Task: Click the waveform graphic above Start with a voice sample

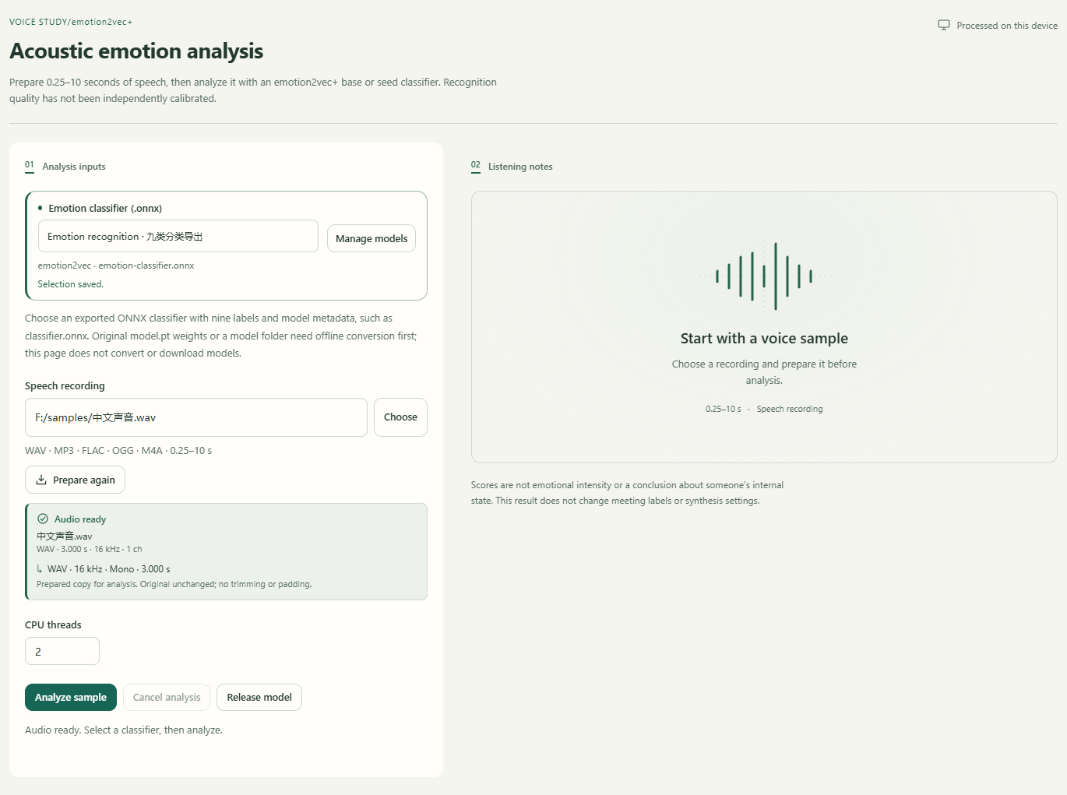Action: tap(764, 276)
